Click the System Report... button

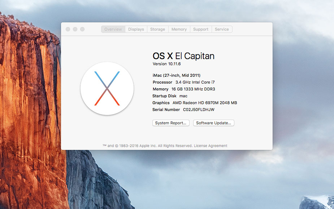tap(171, 123)
